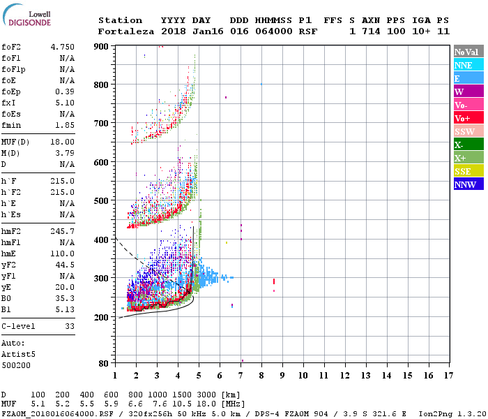Select the X+ light green swatch
This screenshot has height=419, width=488.
click(x=468, y=157)
